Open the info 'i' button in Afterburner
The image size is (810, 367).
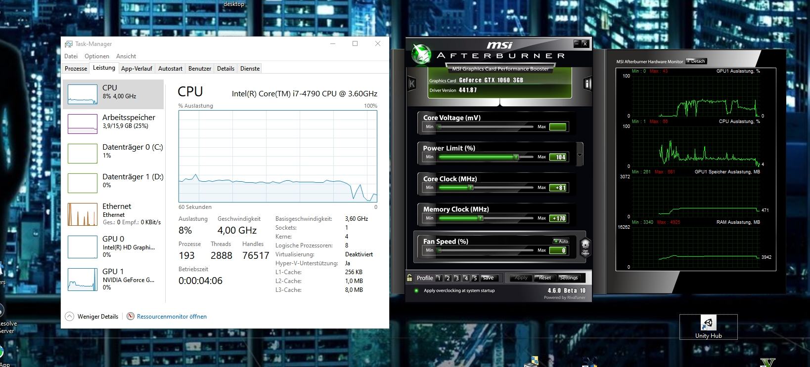pos(587,83)
